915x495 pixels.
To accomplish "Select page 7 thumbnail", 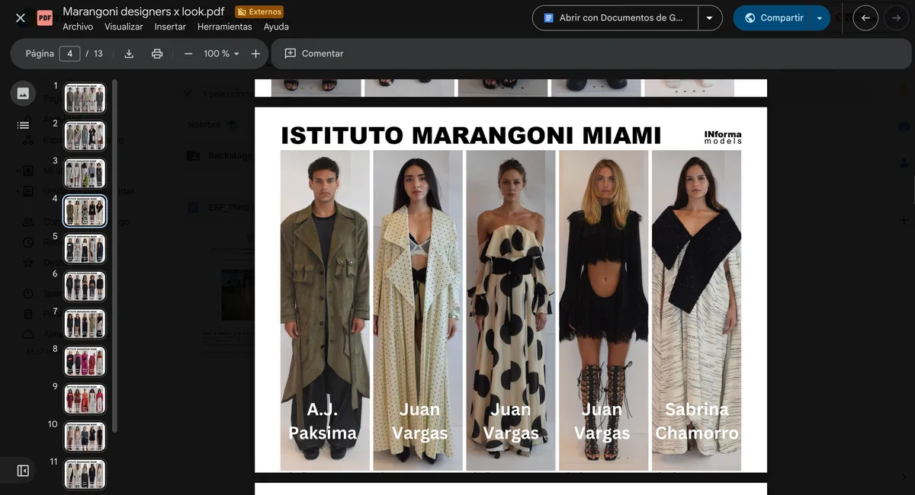I will [85, 324].
